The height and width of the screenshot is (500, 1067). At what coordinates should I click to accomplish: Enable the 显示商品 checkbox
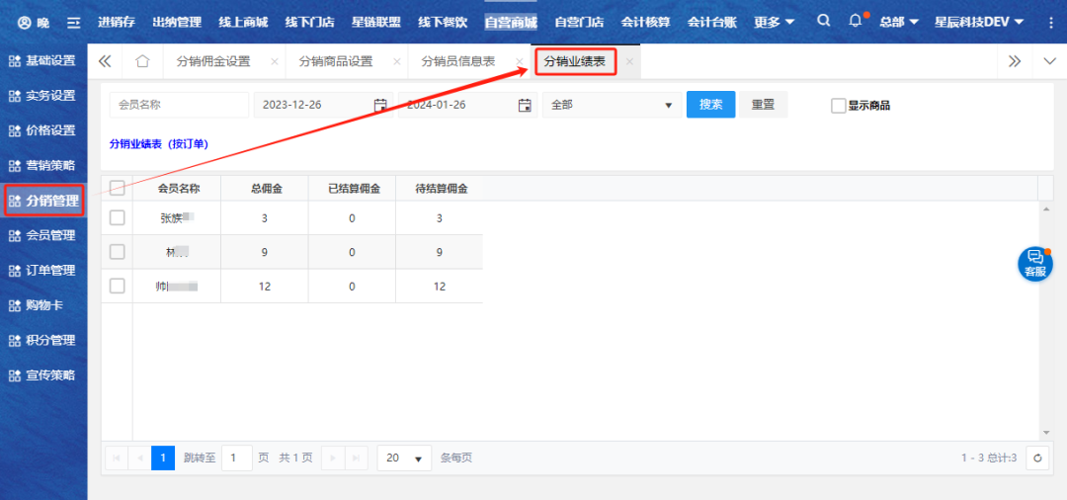pos(839,105)
